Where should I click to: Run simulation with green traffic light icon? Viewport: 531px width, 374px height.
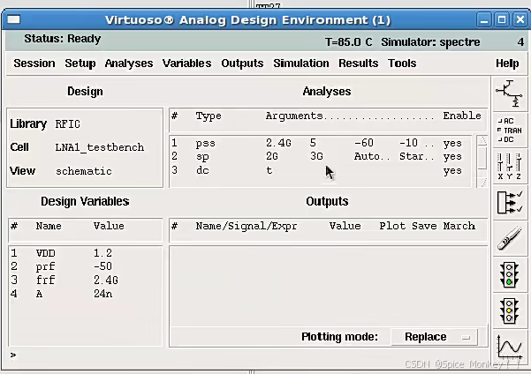click(510, 275)
